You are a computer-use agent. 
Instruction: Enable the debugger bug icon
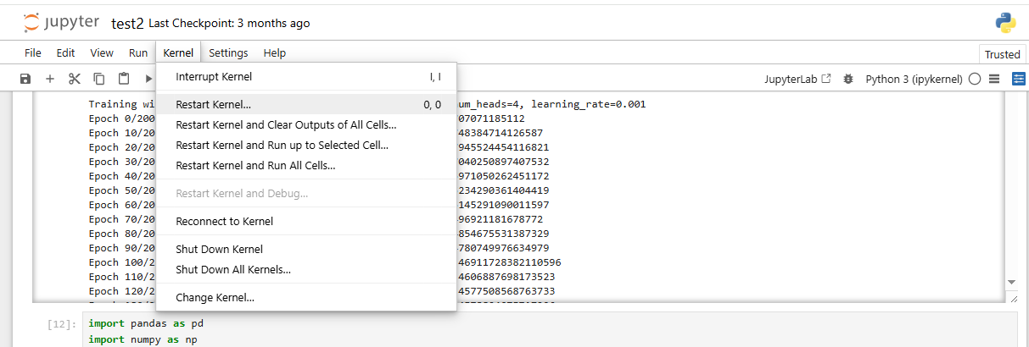[848, 79]
